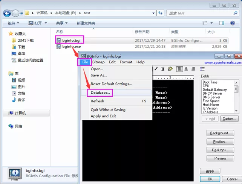
Task: Select center text alignment
Action: [187, 69]
